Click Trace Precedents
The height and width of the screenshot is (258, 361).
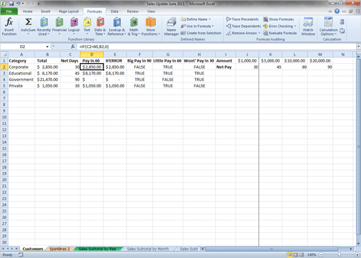(x=242, y=19)
